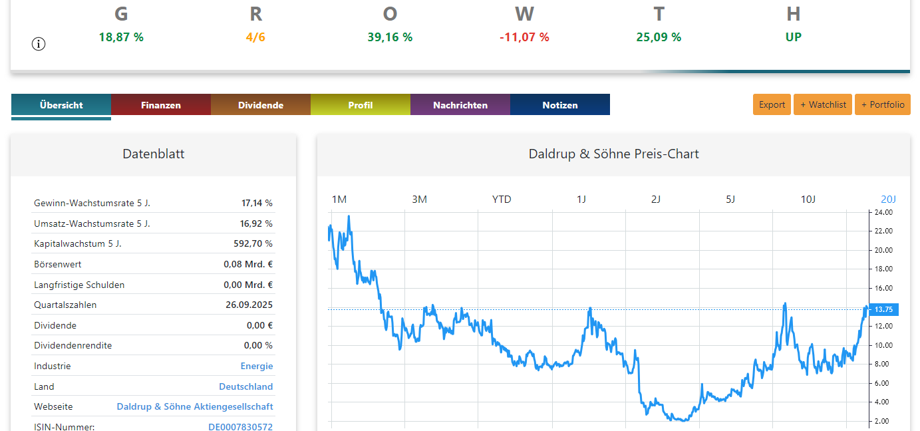The image size is (920, 431).
Task: Add stock with + Watchlist button
Action: coord(823,104)
